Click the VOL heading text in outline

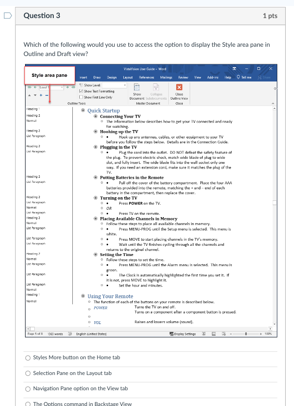[x=97, y=323]
